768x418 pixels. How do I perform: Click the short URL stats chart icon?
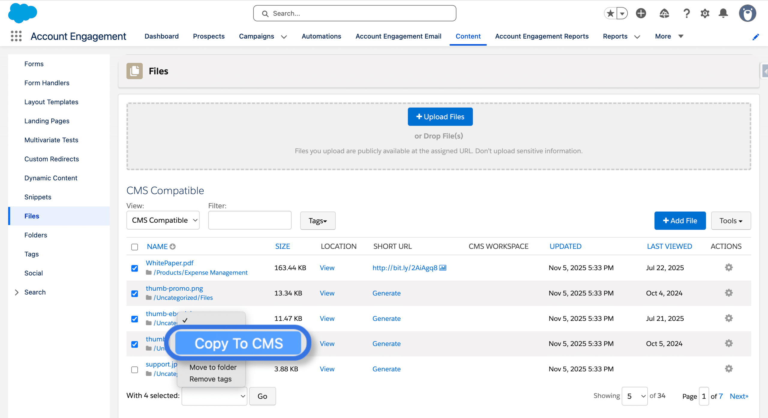coord(443,268)
